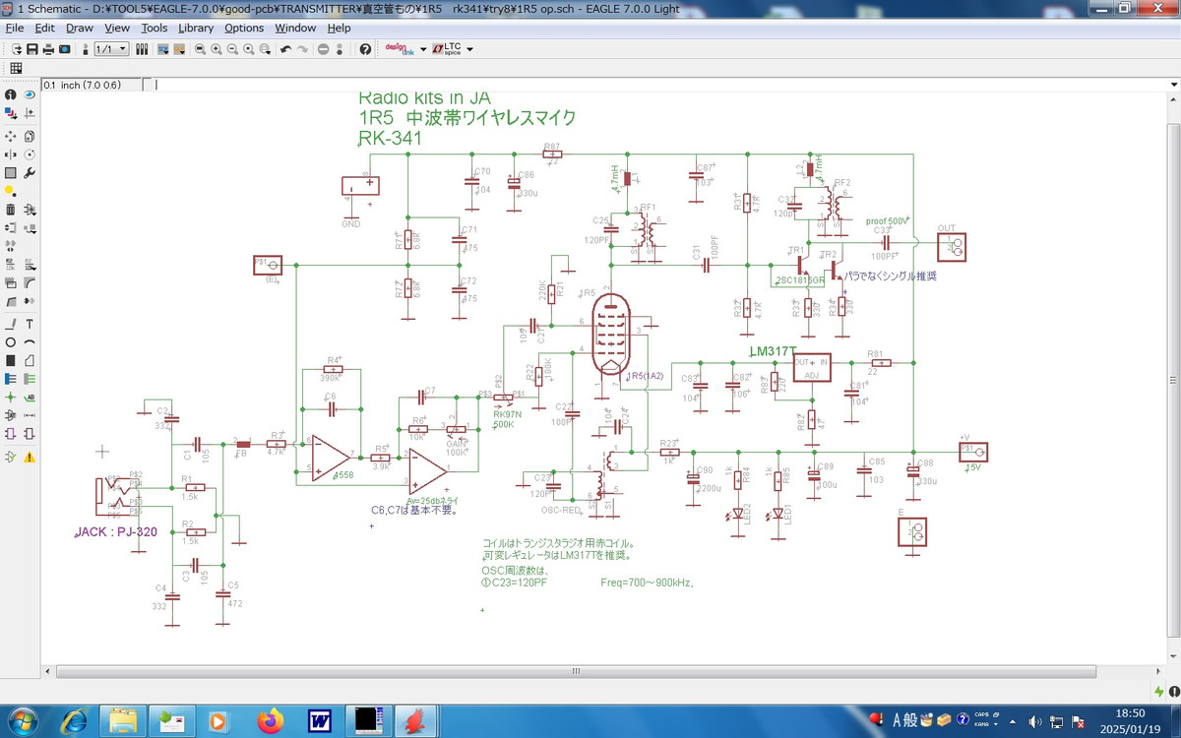1181x738 pixels.
Task: Open the folder icon in taskbar
Action: pyautogui.click(x=124, y=720)
